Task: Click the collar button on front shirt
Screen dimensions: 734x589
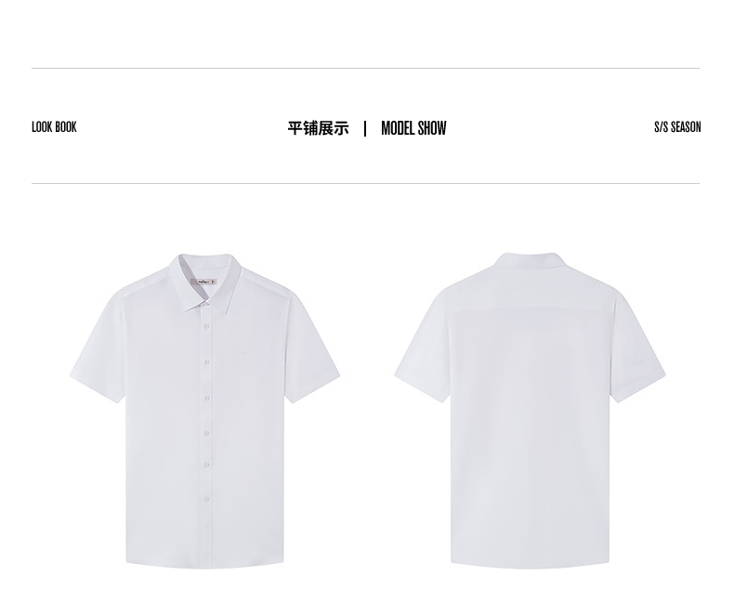Action: pyautogui.click(x=204, y=304)
